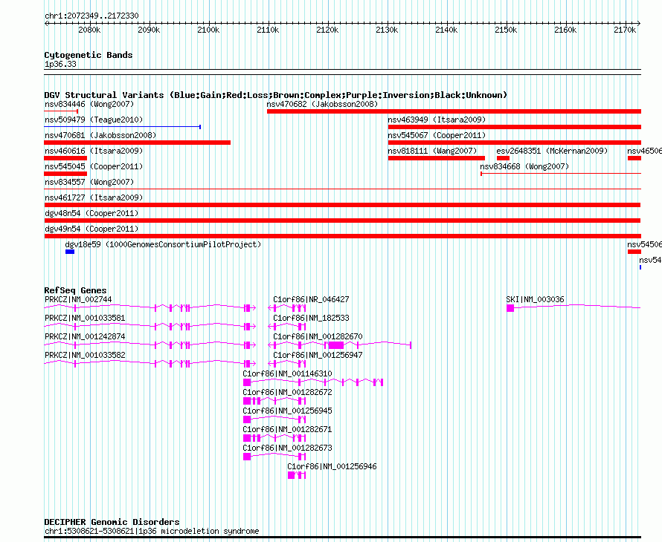Click the large exon block of C1orf86|NM_001282670

[336, 345]
